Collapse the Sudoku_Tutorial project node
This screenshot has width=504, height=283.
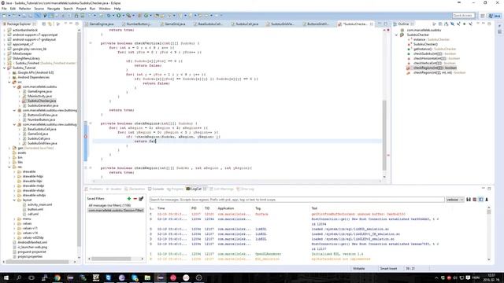(x=5, y=68)
